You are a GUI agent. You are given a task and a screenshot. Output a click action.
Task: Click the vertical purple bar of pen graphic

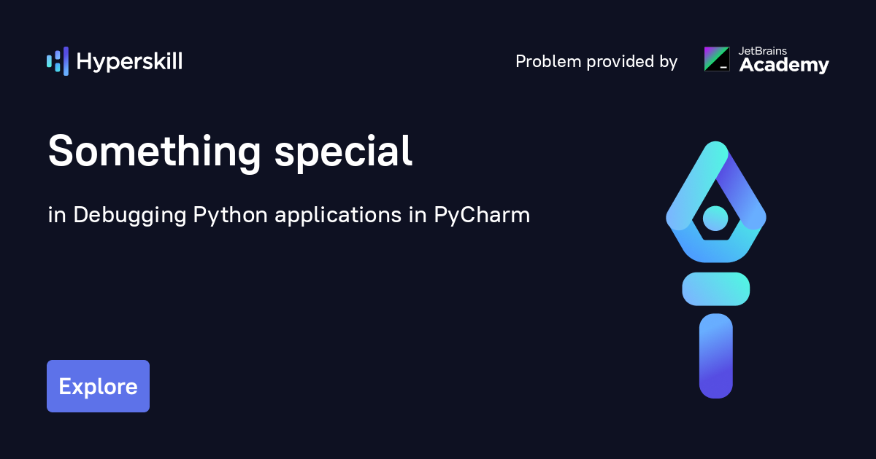click(x=715, y=356)
